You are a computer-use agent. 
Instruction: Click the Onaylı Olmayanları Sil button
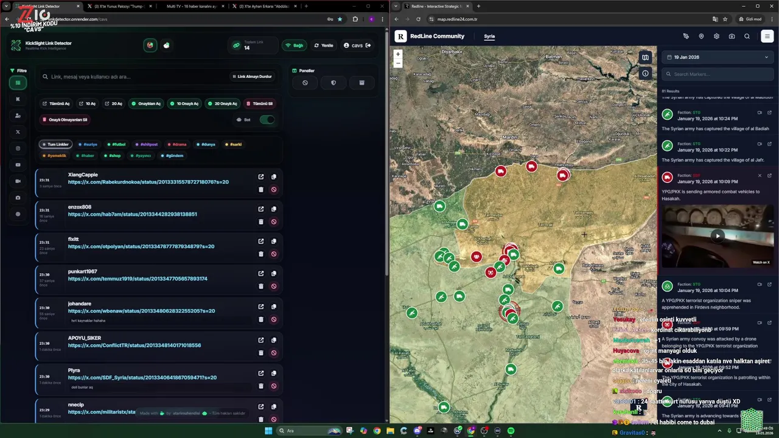point(65,120)
